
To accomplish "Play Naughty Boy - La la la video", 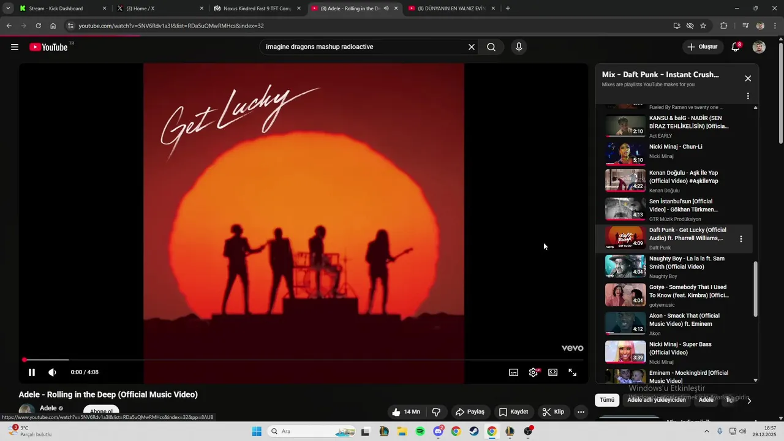I will click(x=674, y=266).
